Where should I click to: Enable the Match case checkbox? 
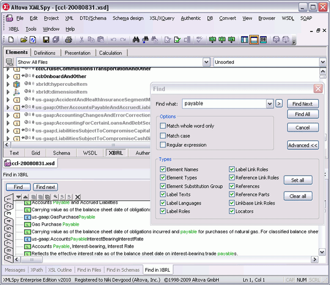click(163, 136)
